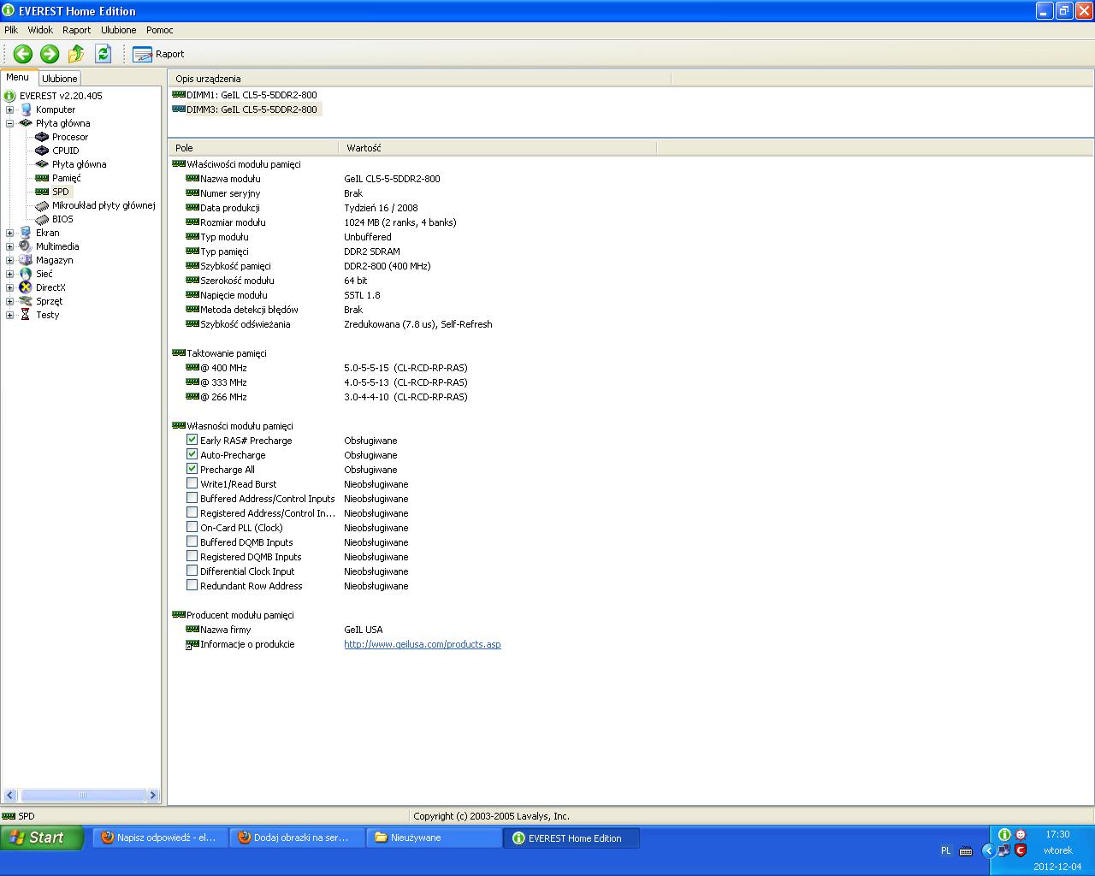Toggle the Redundant Row Address checkbox
The image size is (1095, 876).
192,585
